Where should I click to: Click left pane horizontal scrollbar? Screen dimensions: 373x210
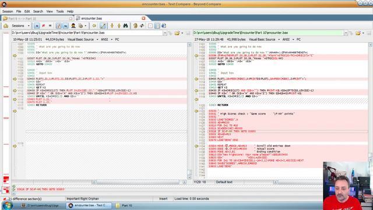point(139,182)
